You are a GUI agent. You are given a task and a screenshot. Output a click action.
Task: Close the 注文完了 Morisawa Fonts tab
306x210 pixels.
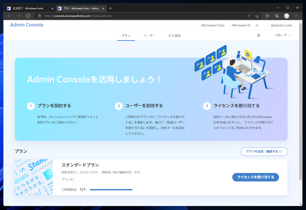[x=52, y=9]
